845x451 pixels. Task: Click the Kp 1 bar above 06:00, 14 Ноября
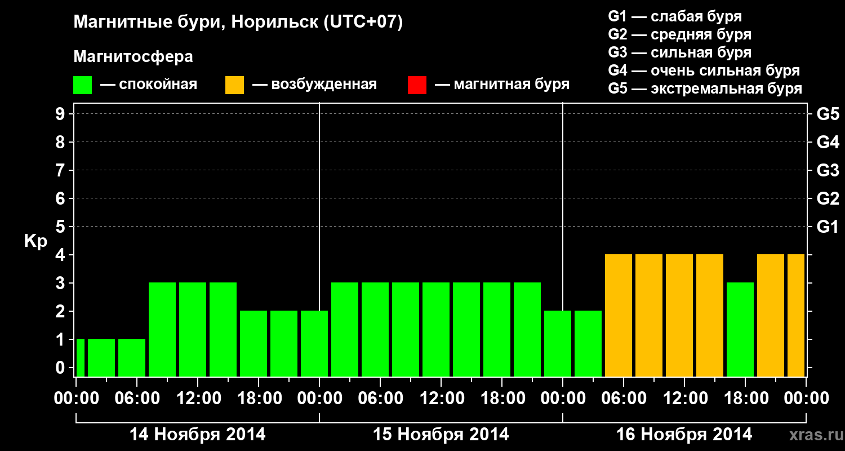click(132, 357)
